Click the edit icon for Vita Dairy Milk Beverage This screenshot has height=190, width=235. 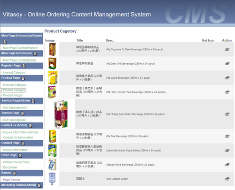[x=227, y=64]
